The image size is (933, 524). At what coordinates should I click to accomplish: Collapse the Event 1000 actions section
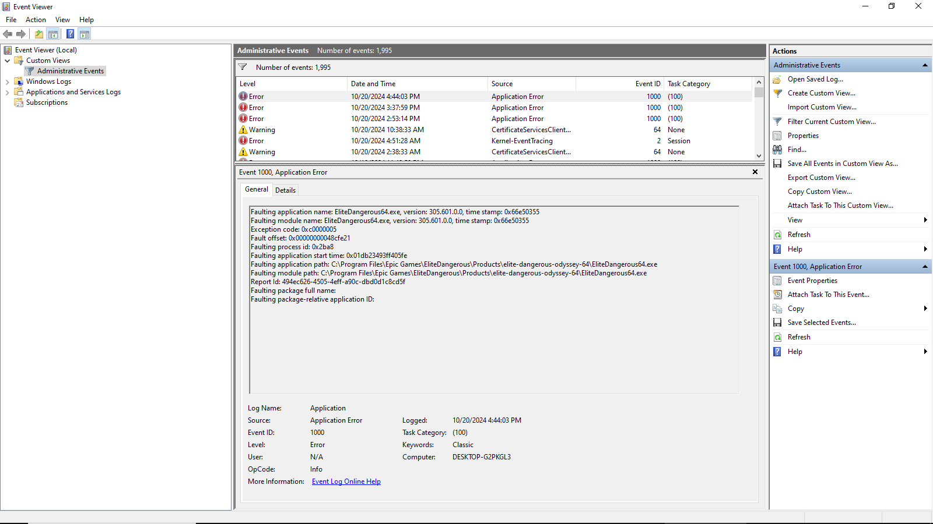click(925, 267)
